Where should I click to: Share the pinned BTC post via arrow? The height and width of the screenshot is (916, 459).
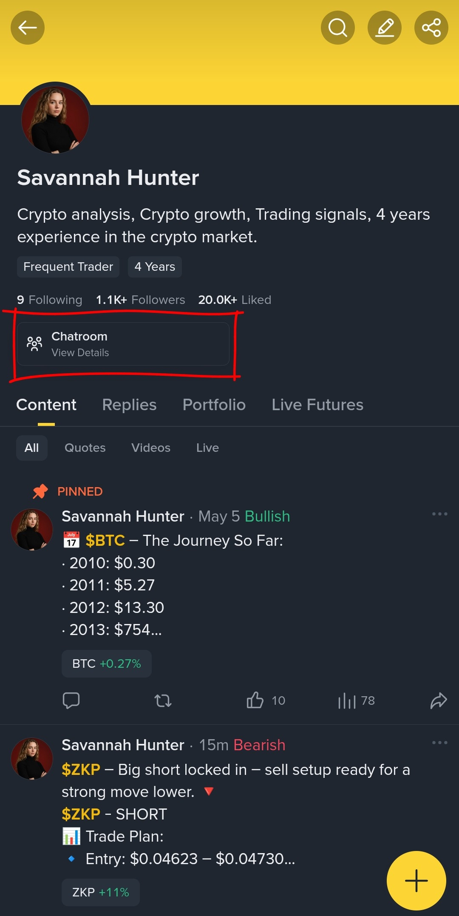pos(439,700)
